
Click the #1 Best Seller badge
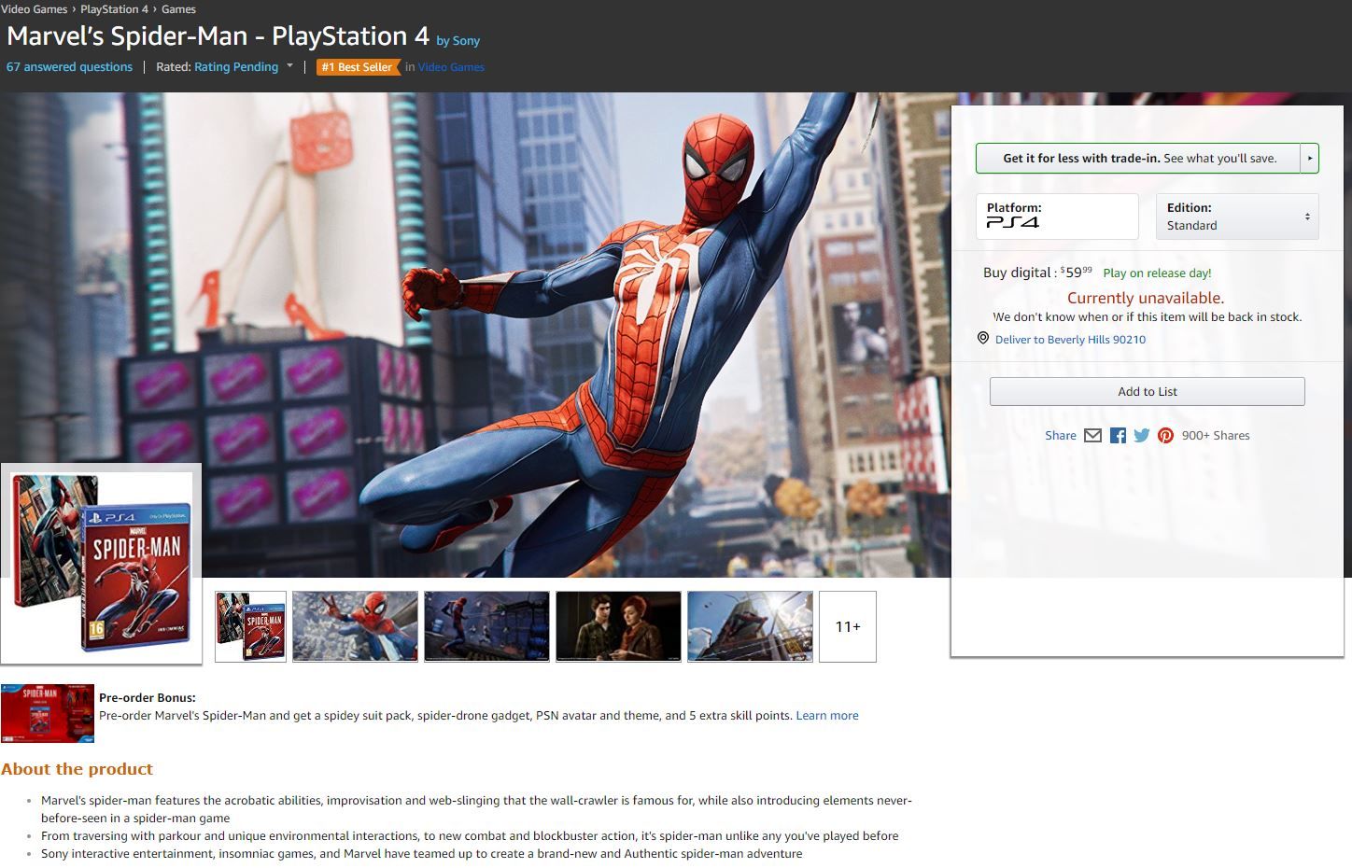click(359, 67)
